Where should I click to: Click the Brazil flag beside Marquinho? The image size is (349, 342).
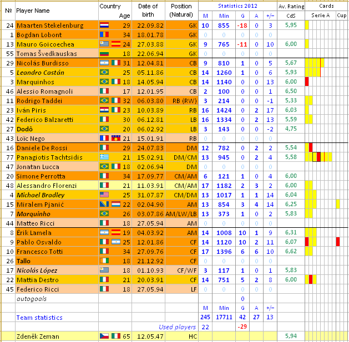point(104,213)
